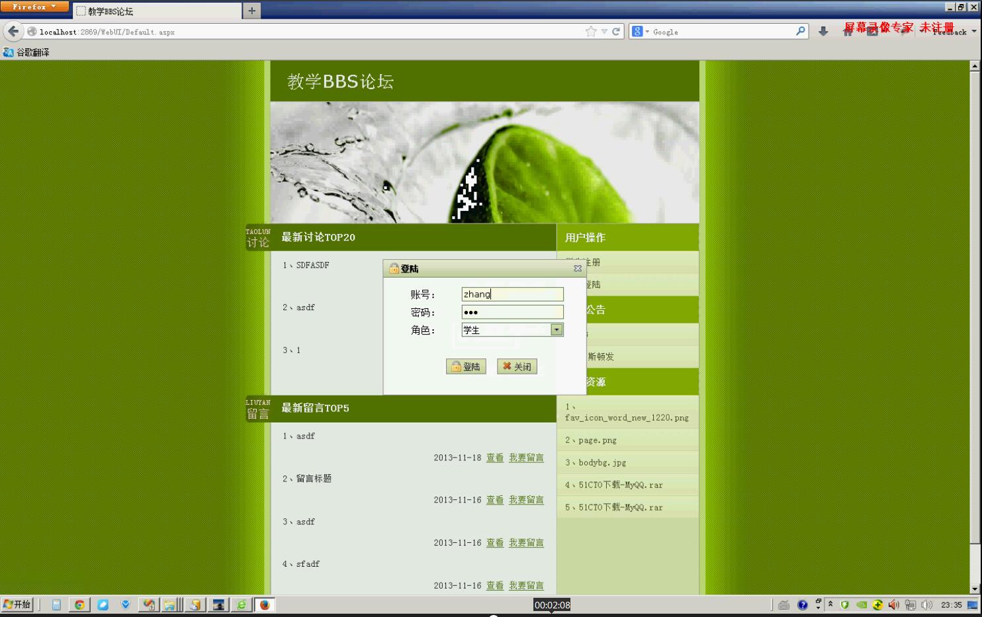982x617 pixels.
Task: Open the notepad icon in quick launch
Action: pyautogui.click(x=56, y=604)
